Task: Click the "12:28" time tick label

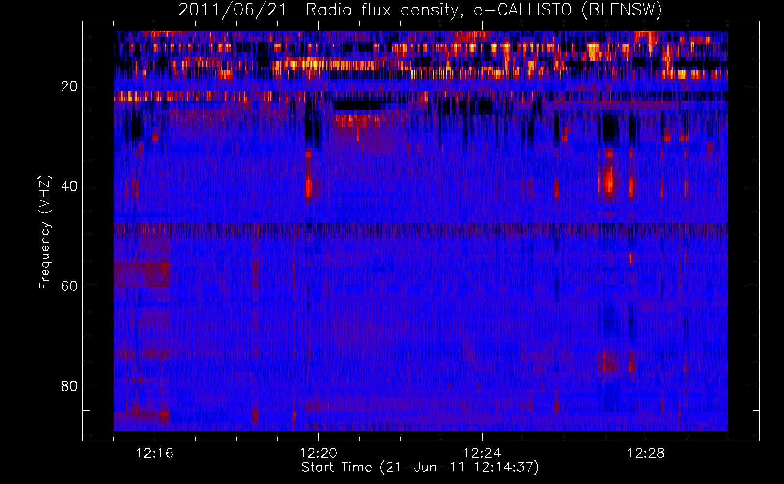Action: click(x=646, y=454)
